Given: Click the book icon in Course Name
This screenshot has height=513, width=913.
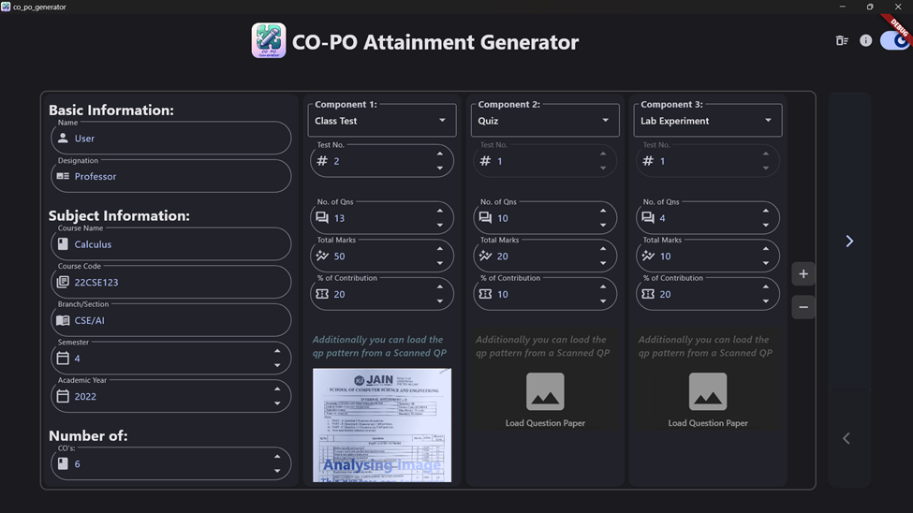Looking at the screenshot, I should click(x=63, y=244).
